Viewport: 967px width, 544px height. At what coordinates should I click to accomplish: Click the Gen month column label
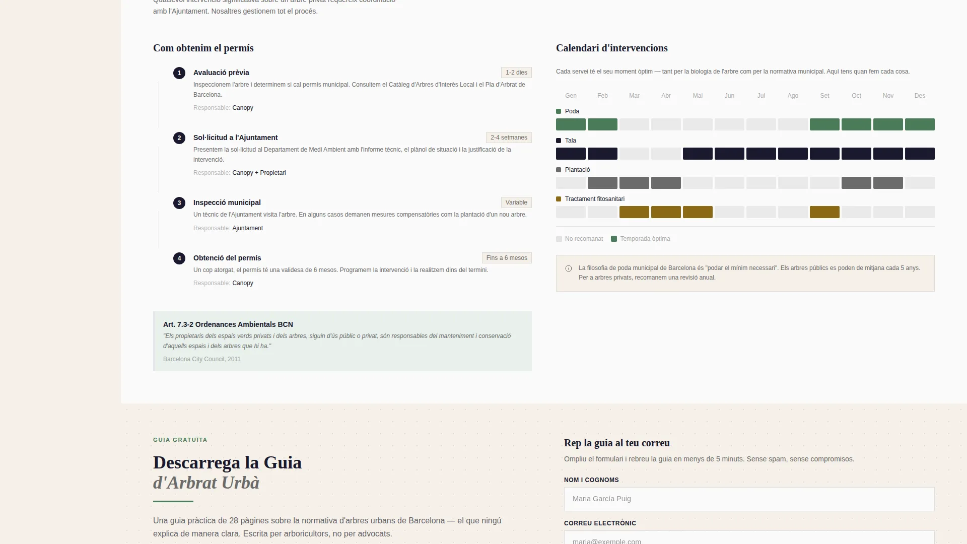571,96
